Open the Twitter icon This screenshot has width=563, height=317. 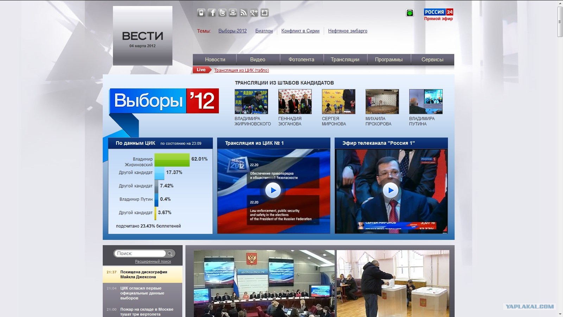(222, 13)
